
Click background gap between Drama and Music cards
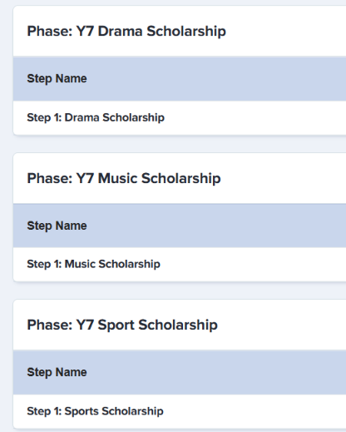click(180, 144)
